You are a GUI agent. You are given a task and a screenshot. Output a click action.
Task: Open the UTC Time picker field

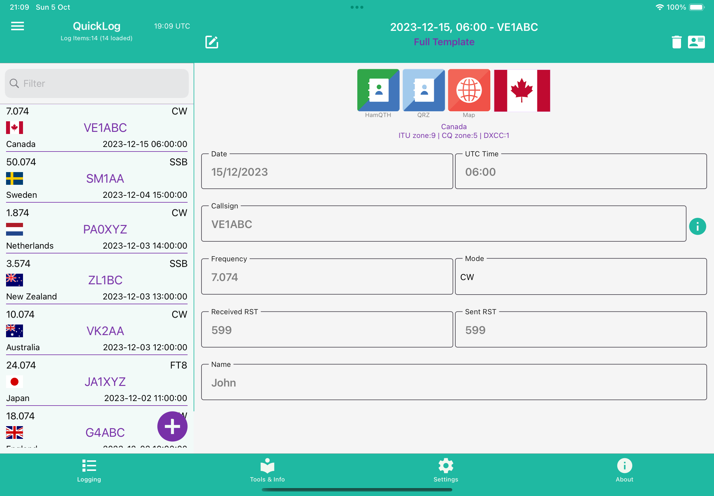point(581,172)
